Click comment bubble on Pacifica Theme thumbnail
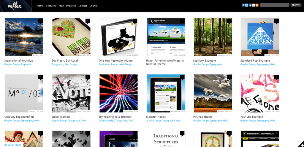 (229, 77)
